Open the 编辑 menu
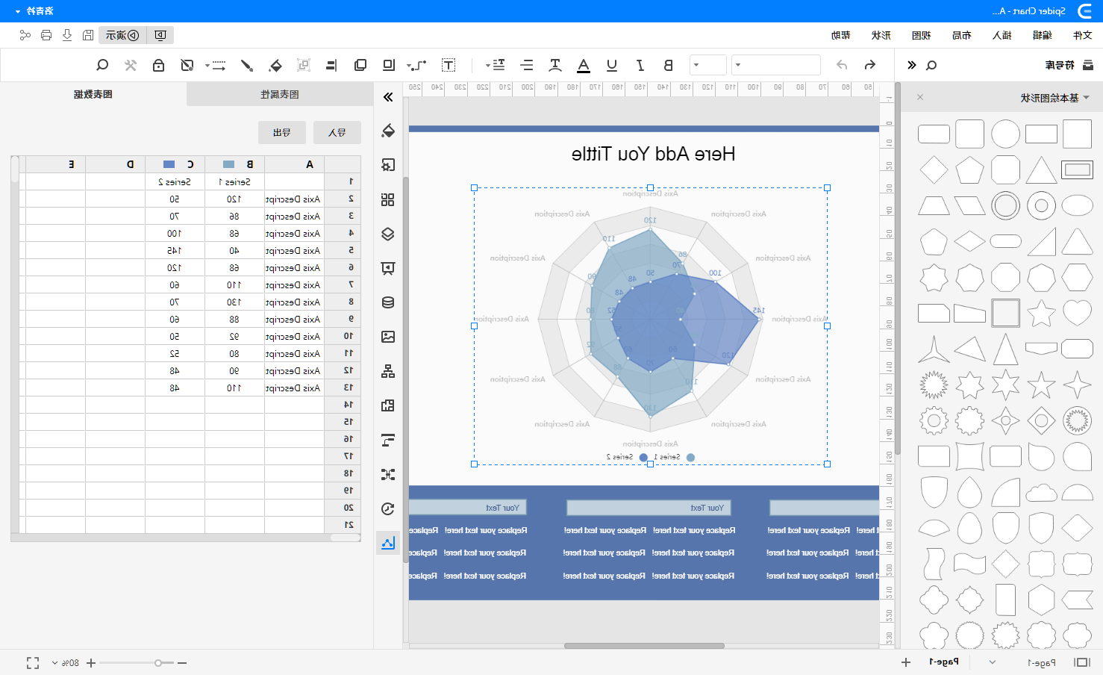 tap(1042, 35)
